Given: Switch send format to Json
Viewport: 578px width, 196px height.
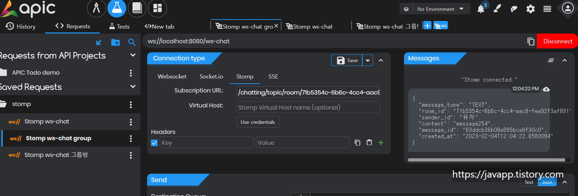Looking at the screenshot, I should (x=547, y=182).
